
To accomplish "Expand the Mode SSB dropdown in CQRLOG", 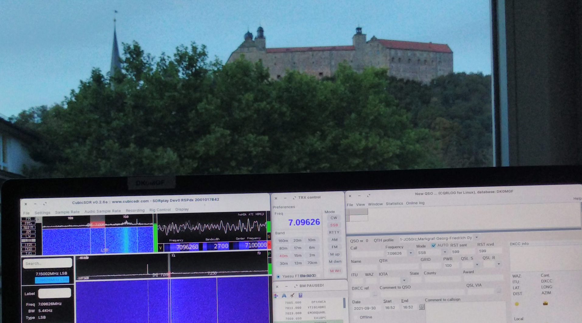I will click(x=445, y=252).
